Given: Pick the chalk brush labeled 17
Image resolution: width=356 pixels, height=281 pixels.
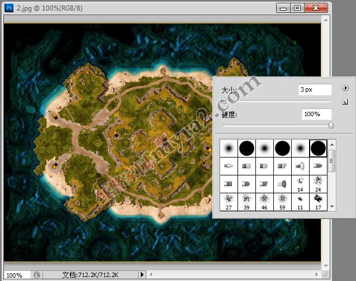Looking at the screenshot, I should click(x=318, y=202).
